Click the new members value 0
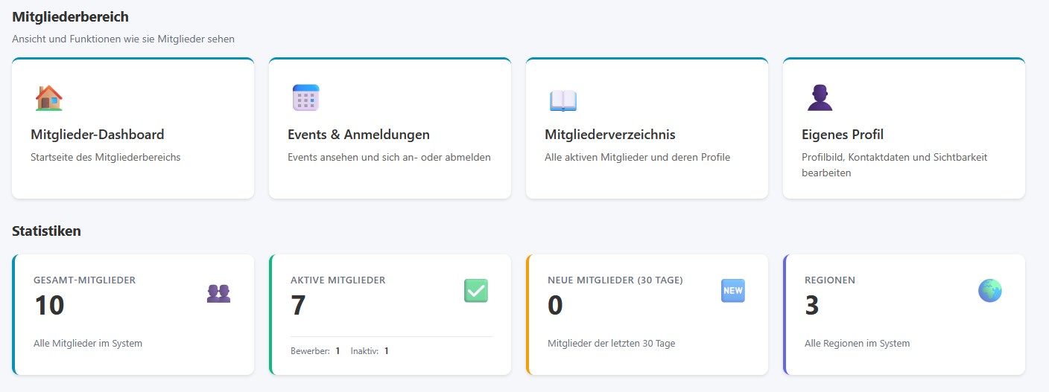This screenshot has width=1049, height=392. [555, 305]
